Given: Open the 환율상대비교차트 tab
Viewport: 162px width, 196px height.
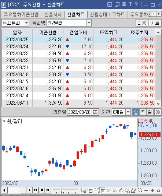Looking at the screenshot, I should coord(107,14).
